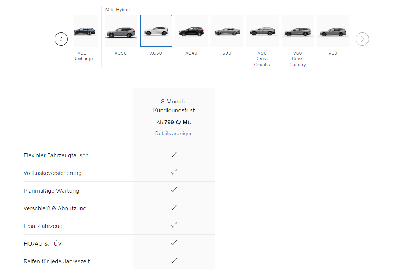Select the V60 Cross Country thumbnail
Image resolution: width=408 pixels, height=274 pixels.
pos(298,31)
